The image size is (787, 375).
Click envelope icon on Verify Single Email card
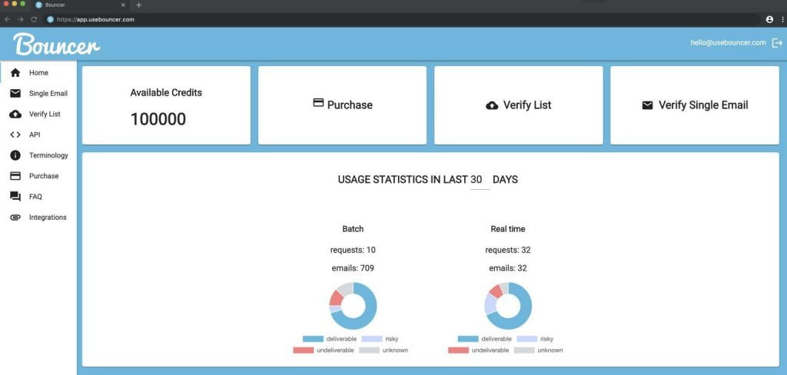[648, 105]
